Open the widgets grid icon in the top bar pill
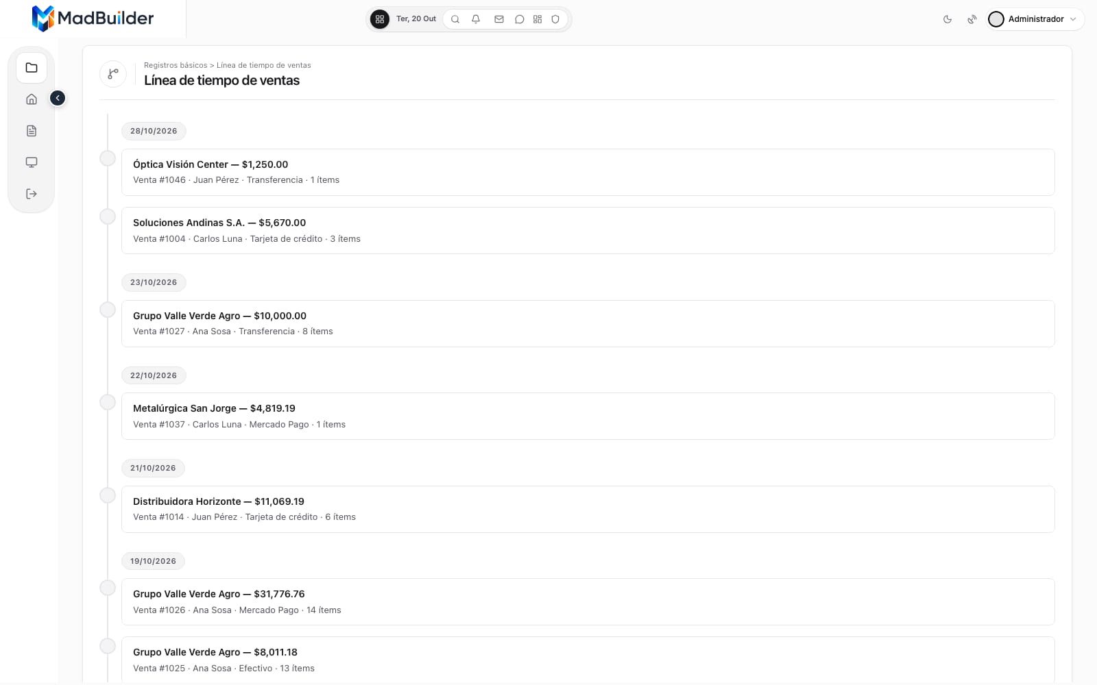The image size is (1097, 685). pos(538,19)
